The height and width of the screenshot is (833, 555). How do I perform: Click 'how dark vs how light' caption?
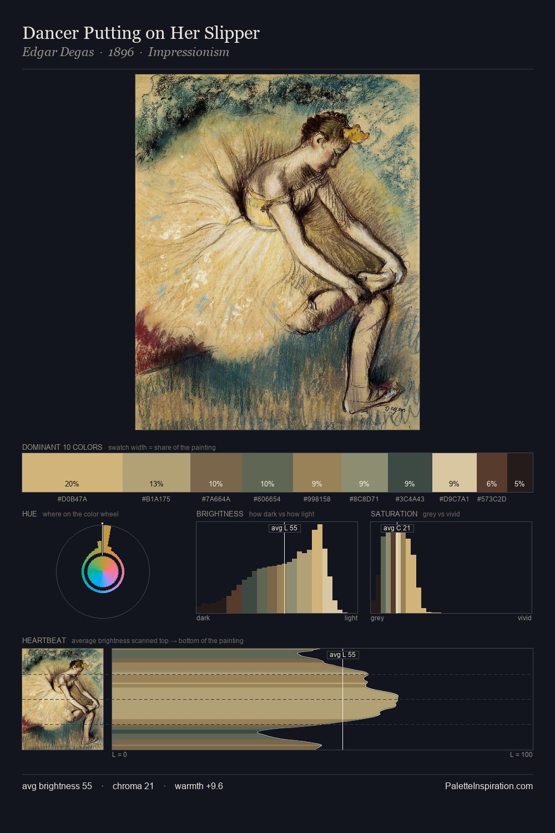click(x=282, y=514)
